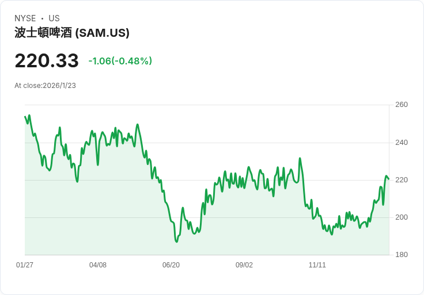This screenshot has height=295, width=424.
Task: Click the current price 220.33
Action: pyautogui.click(x=47, y=61)
